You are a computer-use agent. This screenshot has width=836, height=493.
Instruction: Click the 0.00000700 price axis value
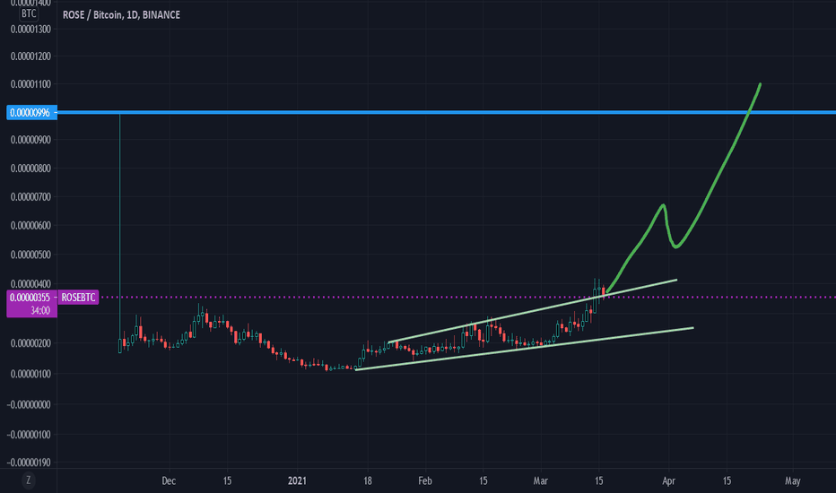point(30,197)
